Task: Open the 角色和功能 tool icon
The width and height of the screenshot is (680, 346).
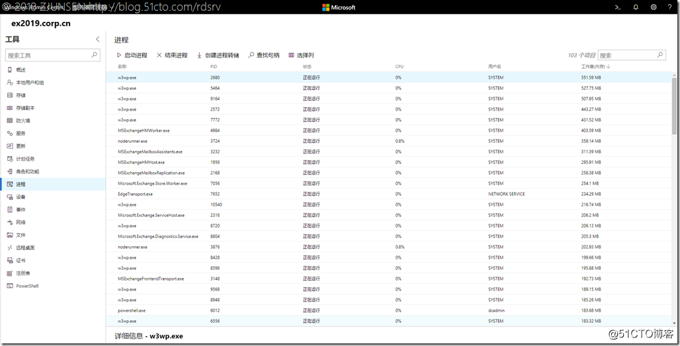Action: [x=9, y=171]
